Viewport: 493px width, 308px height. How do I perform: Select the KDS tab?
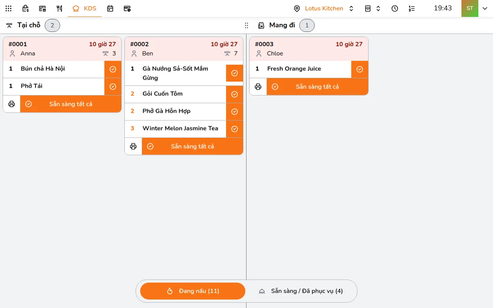(x=85, y=8)
